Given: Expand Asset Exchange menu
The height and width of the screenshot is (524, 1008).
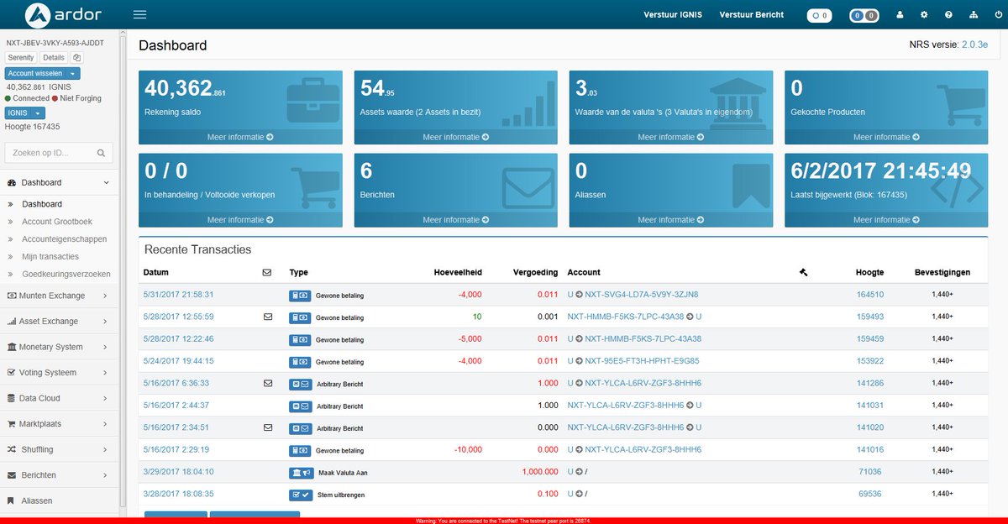Looking at the screenshot, I should coord(60,321).
